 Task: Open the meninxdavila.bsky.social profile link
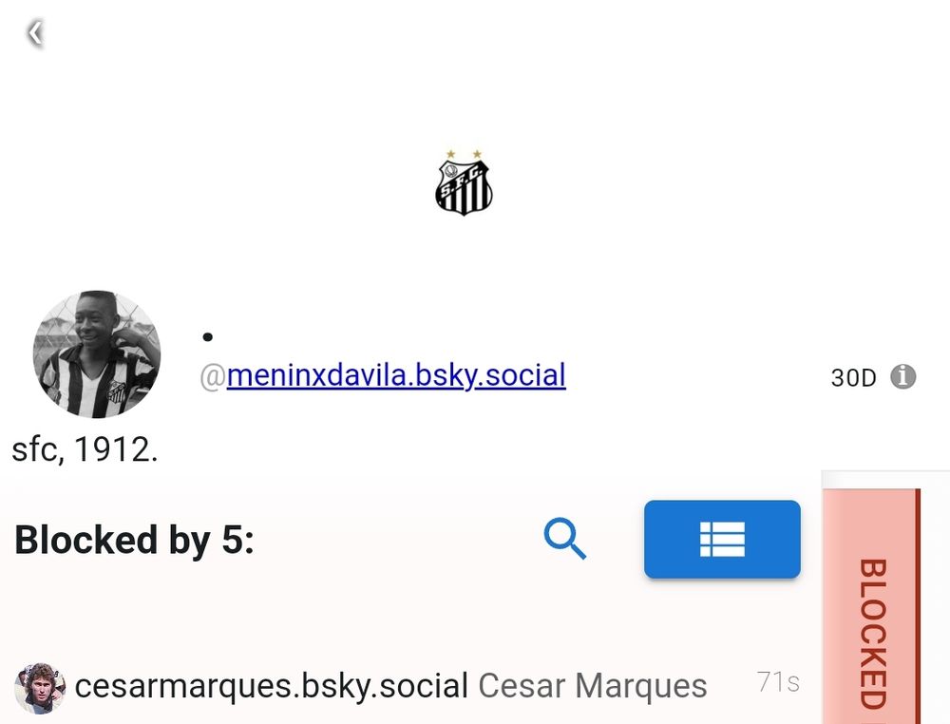click(396, 375)
